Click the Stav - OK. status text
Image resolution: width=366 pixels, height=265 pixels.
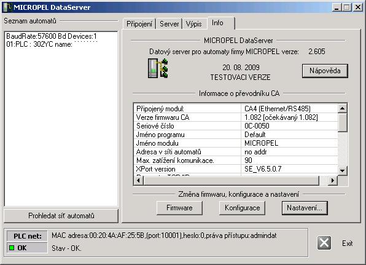[x=66, y=248]
